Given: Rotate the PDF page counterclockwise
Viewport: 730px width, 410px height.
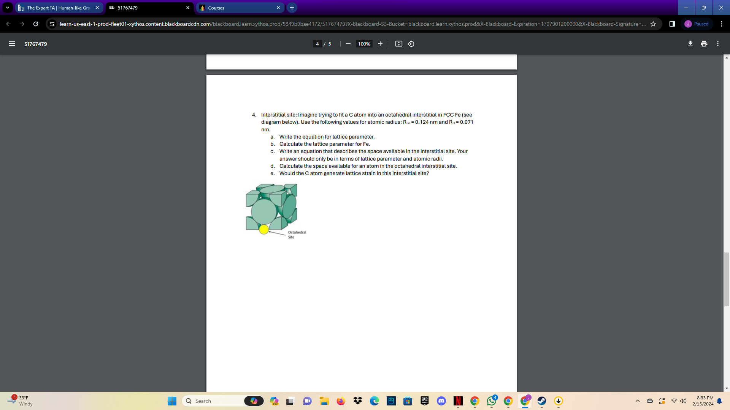Looking at the screenshot, I should 411,44.
